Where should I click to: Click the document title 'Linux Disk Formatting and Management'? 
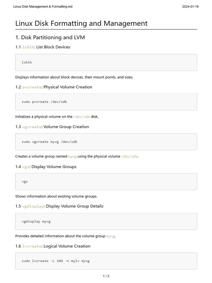click(81, 23)
